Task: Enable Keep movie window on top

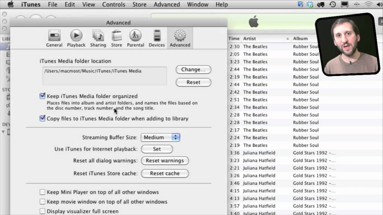Action: pos(42,202)
